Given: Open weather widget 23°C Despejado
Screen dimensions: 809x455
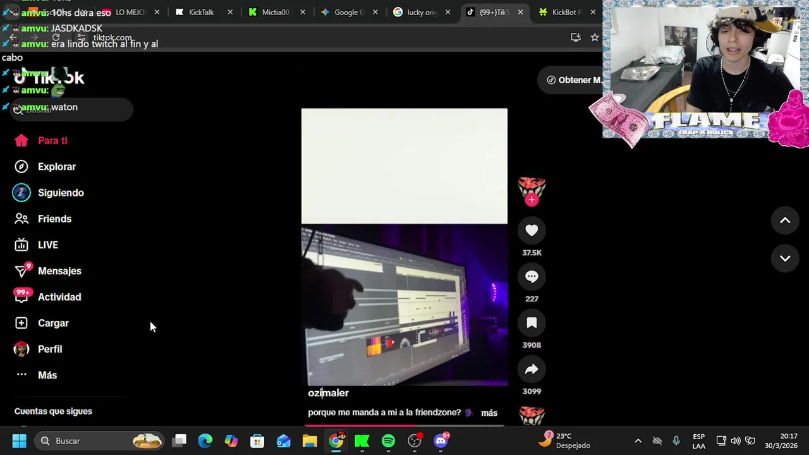Looking at the screenshot, I should pos(564,440).
